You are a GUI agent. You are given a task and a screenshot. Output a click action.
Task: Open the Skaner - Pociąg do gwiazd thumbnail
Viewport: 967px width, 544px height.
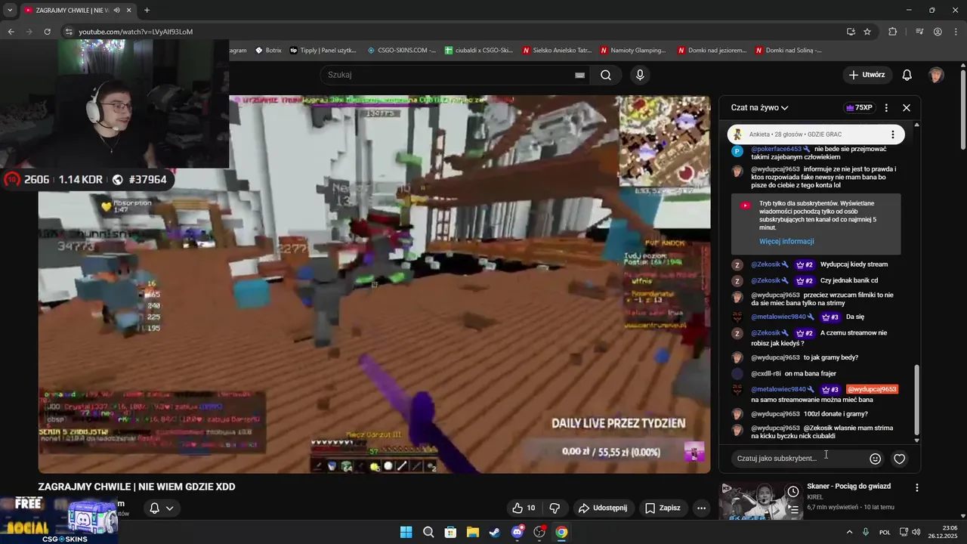click(761, 501)
